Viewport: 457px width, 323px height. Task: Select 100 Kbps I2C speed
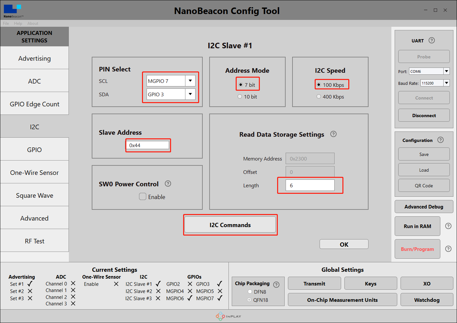(x=319, y=85)
